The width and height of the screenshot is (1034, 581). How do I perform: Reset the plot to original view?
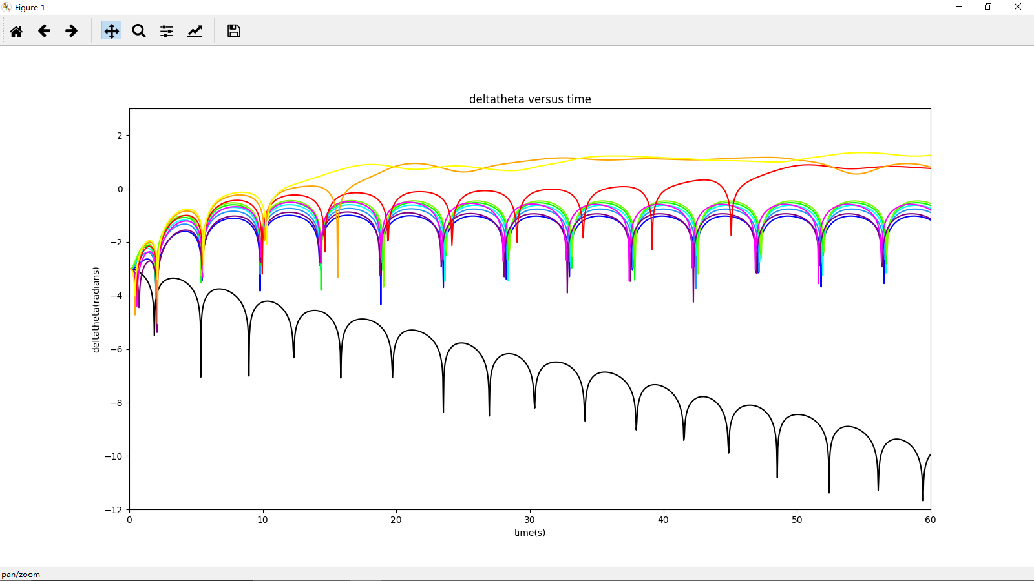tap(16, 31)
